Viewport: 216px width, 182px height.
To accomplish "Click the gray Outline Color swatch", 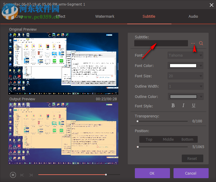I will click(x=183, y=97).
